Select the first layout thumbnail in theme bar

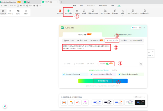click(64, 102)
